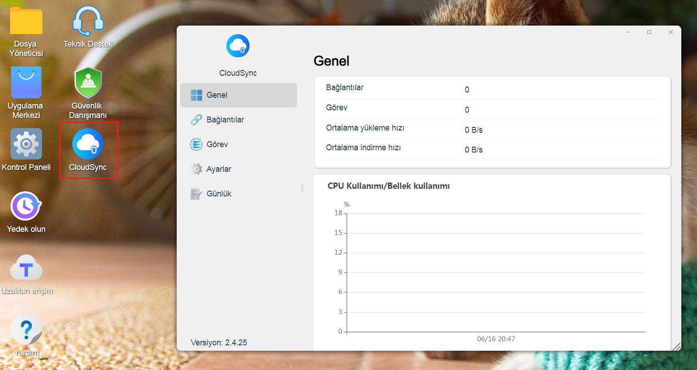Select the Genel tab in the sidebar
The width and height of the screenshot is (697, 370).
(x=238, y=95)
